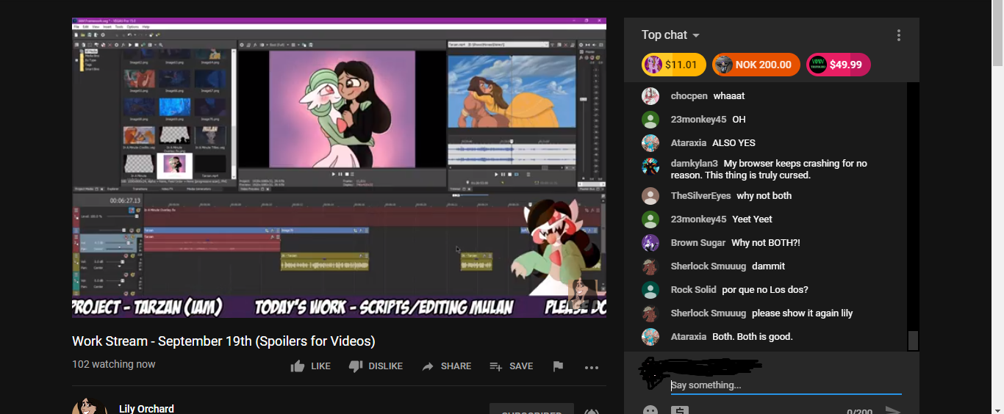This screenshot has width=1004, height=414.
Task: Click the video title Work Stream - September 19th
Action: pos(223,341)
